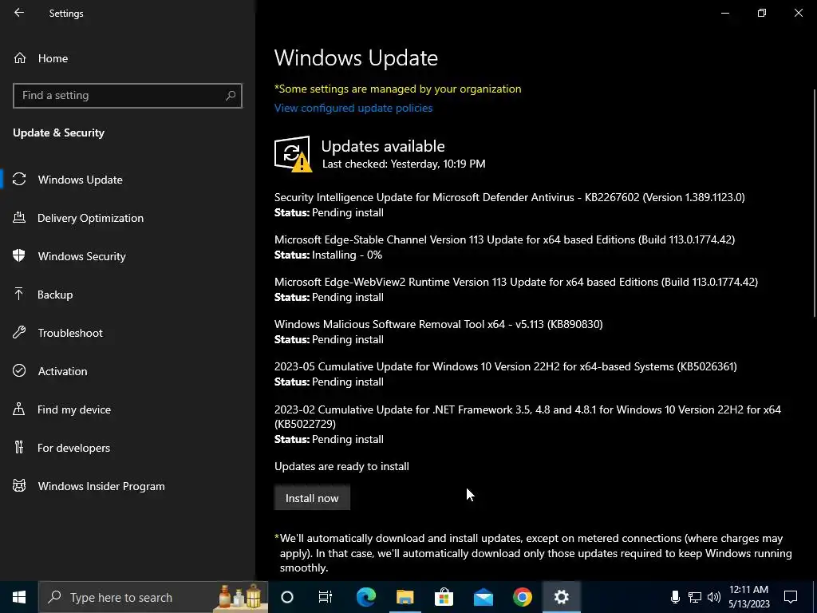Click the Activation checkmark icon

coord(19,370)
